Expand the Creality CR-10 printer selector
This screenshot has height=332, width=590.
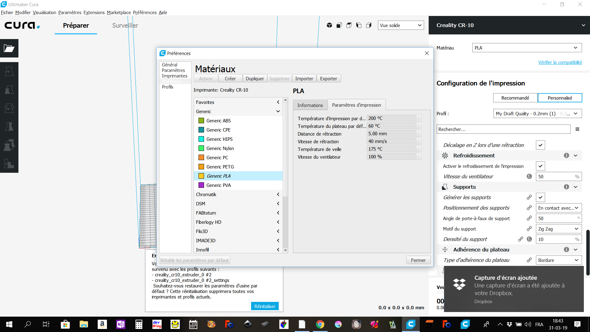click(x=509, y=25)
